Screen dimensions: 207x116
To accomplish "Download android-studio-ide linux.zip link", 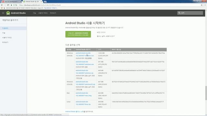I will click(83, 103).
